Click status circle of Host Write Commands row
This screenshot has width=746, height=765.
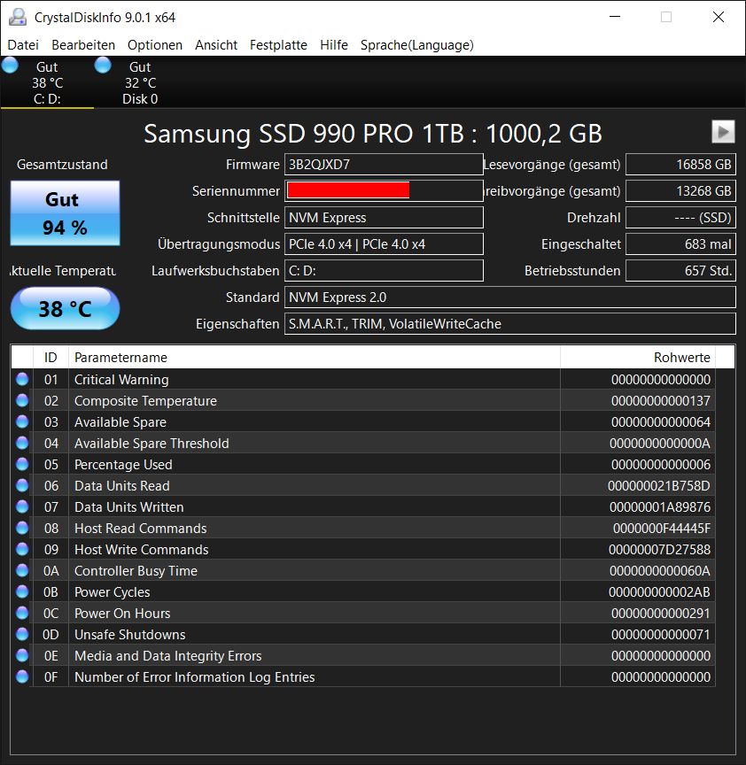22,549
